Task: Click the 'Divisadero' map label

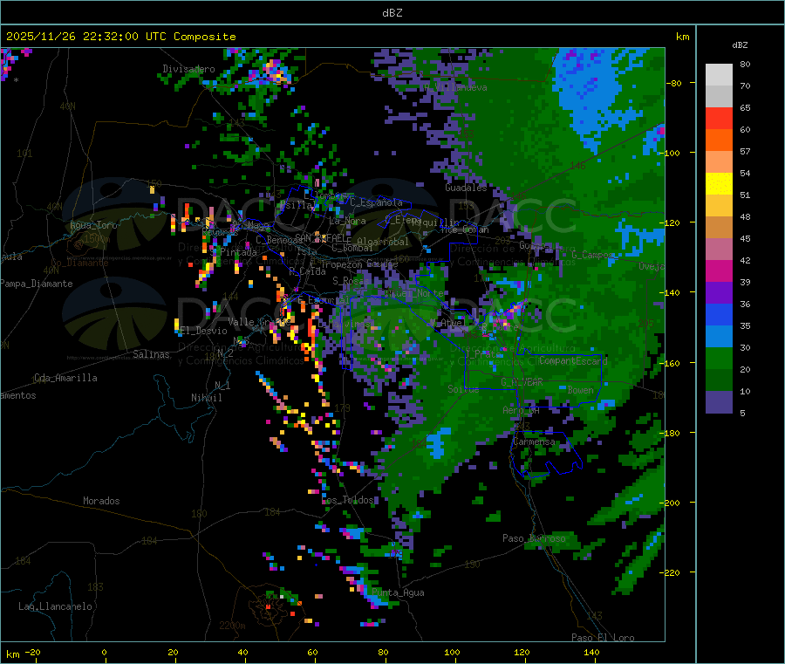Action: tap(188, 69)
